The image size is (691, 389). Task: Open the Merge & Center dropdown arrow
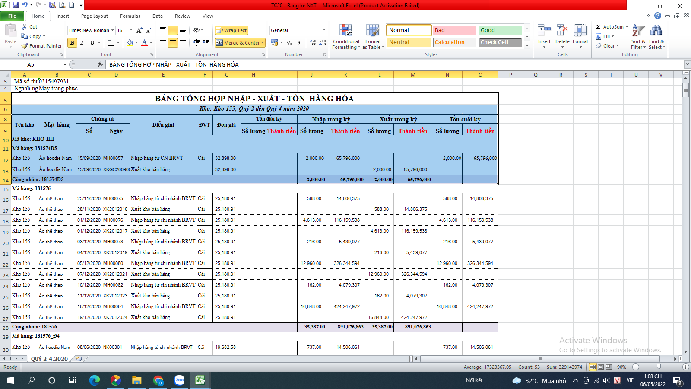pos(263,43)
